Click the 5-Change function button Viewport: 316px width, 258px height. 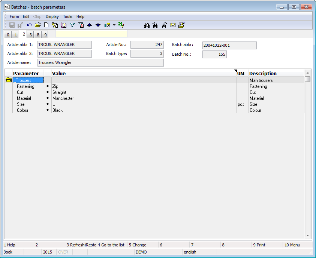[143, 245]
